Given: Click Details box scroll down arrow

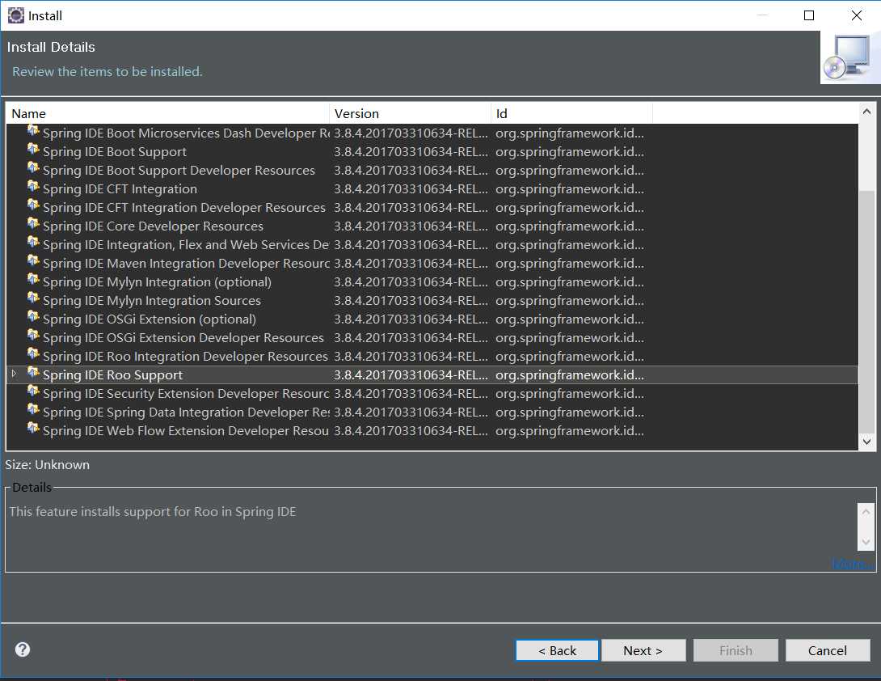Looking at the screenshot, I should [866, 542].
